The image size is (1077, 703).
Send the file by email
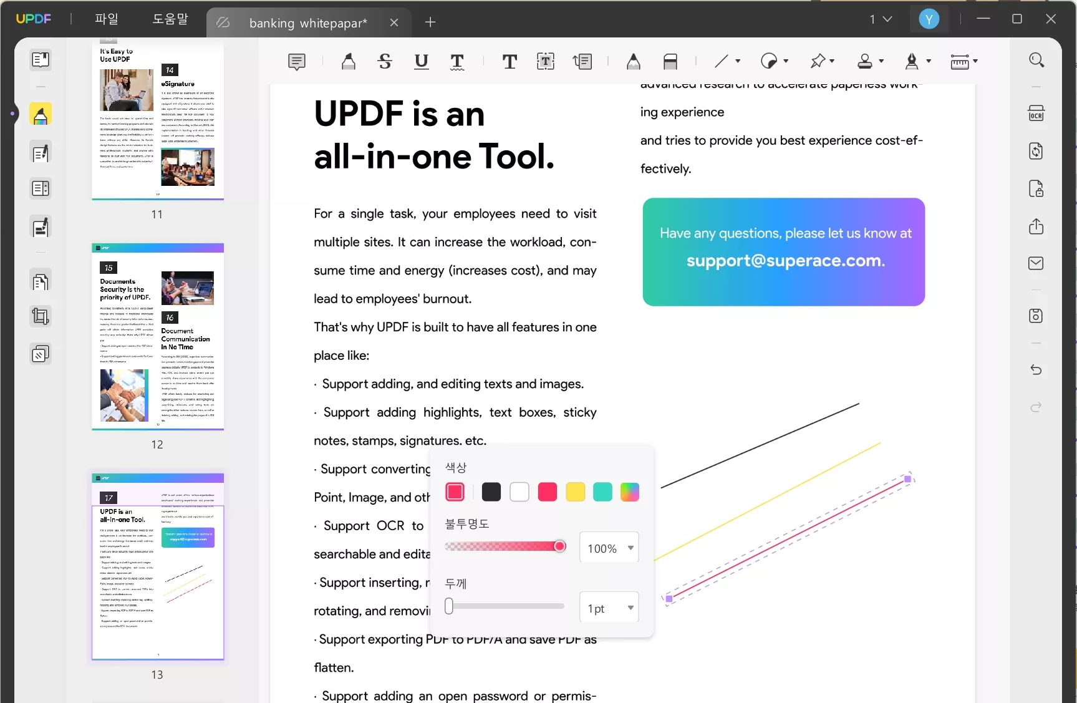pyautogui.click(x=1036, y=263)
